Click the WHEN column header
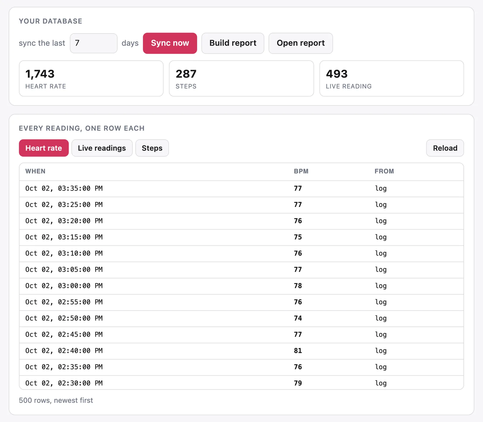Screen dimensions: 483x422 point(35,171)
